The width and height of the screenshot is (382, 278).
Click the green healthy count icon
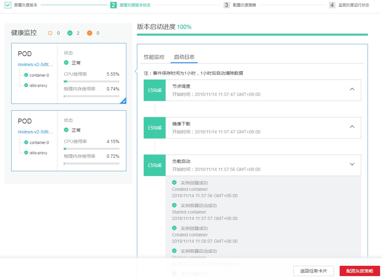click(70, 33)
